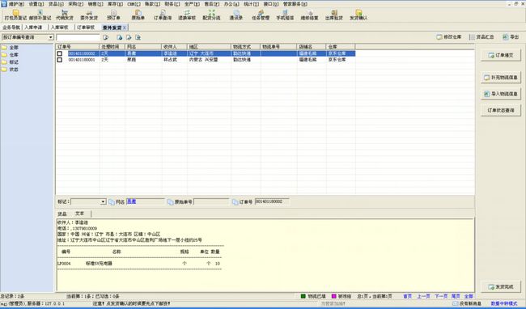Open the 订单查询 toolbar icon

[163, 15]
